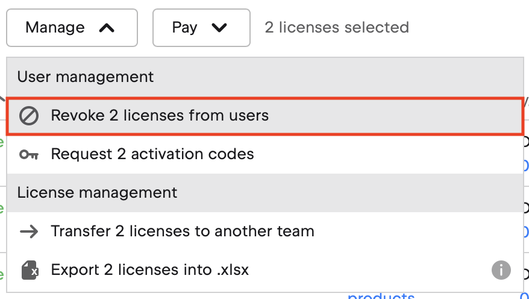529x299 pixels.
Task: Click '.xlsx' text in the Export entry
Action: pos(231,270)
